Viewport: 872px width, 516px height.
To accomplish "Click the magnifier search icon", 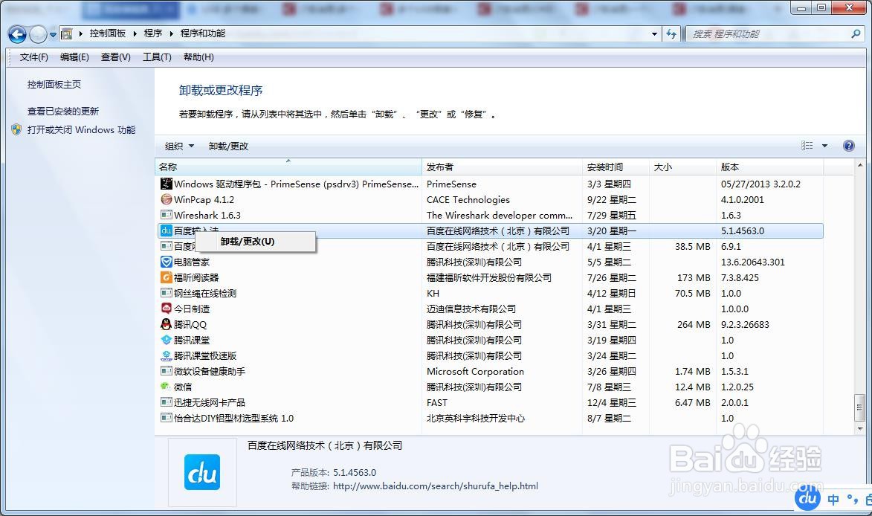I will pos(856,34).
